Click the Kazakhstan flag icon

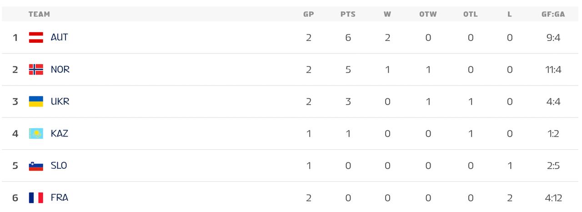[x=36, y=134]
